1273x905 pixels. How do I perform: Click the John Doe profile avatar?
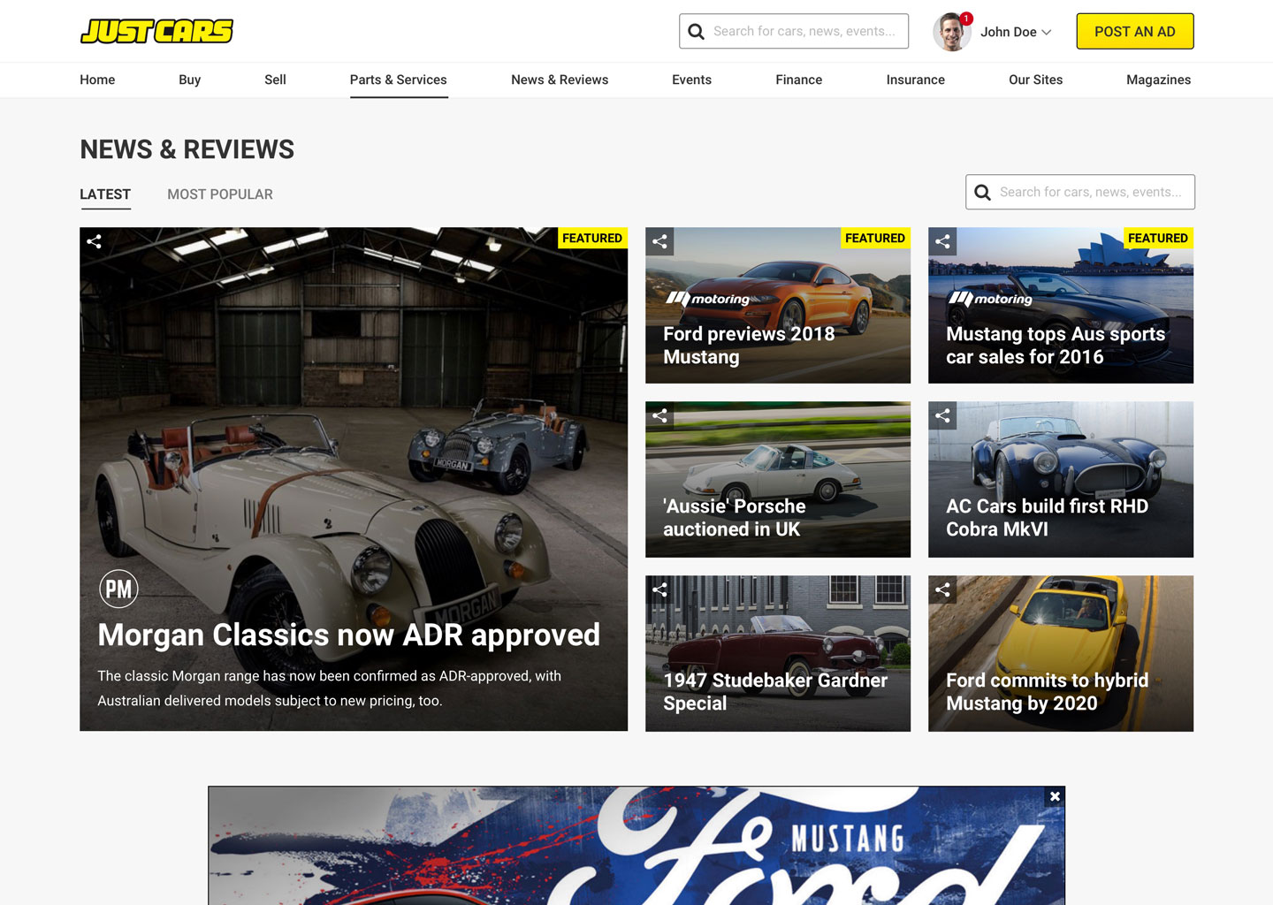pyautogui.click(x=951, y=32)
